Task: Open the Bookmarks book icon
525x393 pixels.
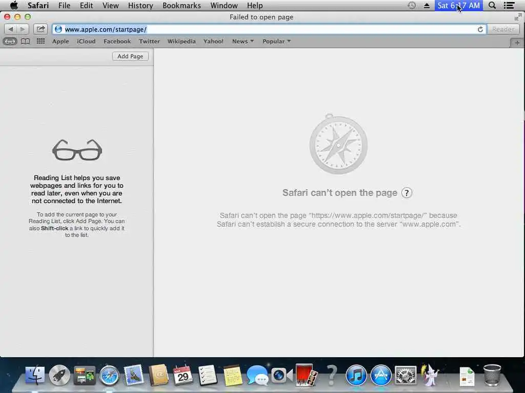Action: (x=26, y=41)
